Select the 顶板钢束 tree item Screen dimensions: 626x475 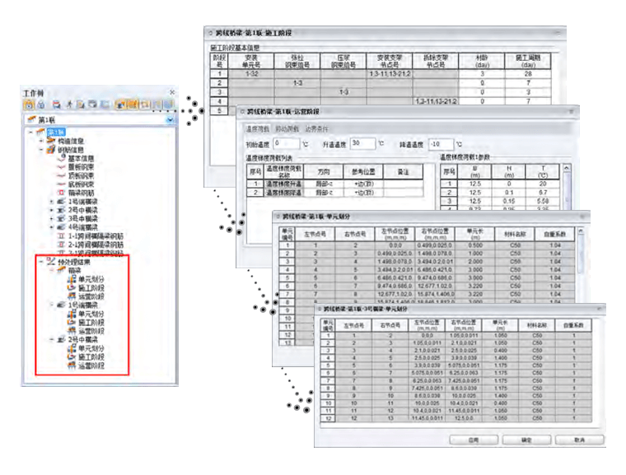coord(81,175)
